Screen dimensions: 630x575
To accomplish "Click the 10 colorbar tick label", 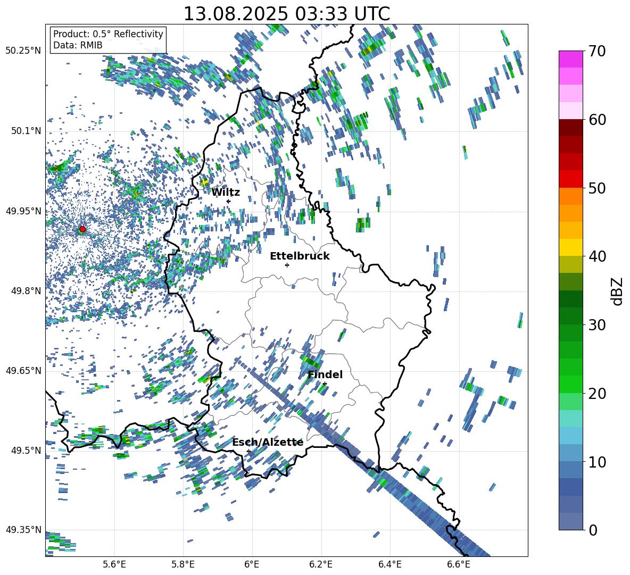I will [597, 462].
